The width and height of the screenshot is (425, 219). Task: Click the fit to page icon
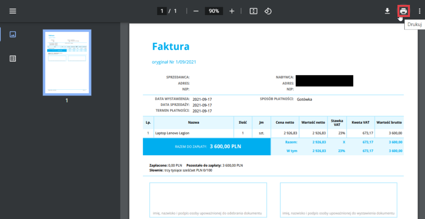253,11
